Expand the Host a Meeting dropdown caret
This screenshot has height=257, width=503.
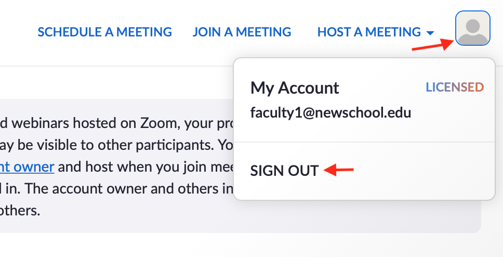pyautogui.click(x=430, y=33)
